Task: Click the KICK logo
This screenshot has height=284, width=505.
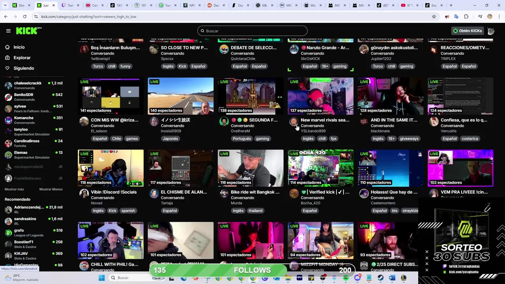Action: (29, 31)
